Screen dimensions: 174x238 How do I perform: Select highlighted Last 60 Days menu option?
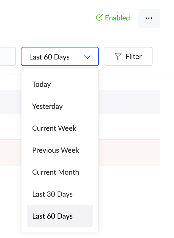[52, 216]
